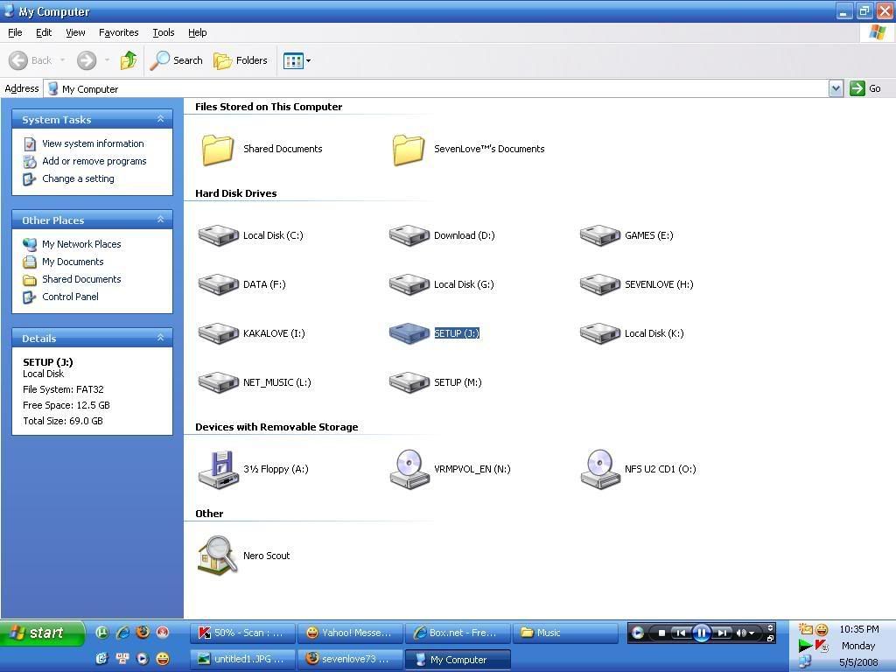Expand the Address bar dropdown
This screenshot has width=896, height=672.
[x=836, y=88]
